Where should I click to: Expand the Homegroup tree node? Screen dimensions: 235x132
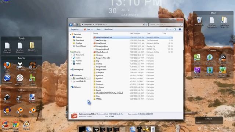[x=70, y=70]
